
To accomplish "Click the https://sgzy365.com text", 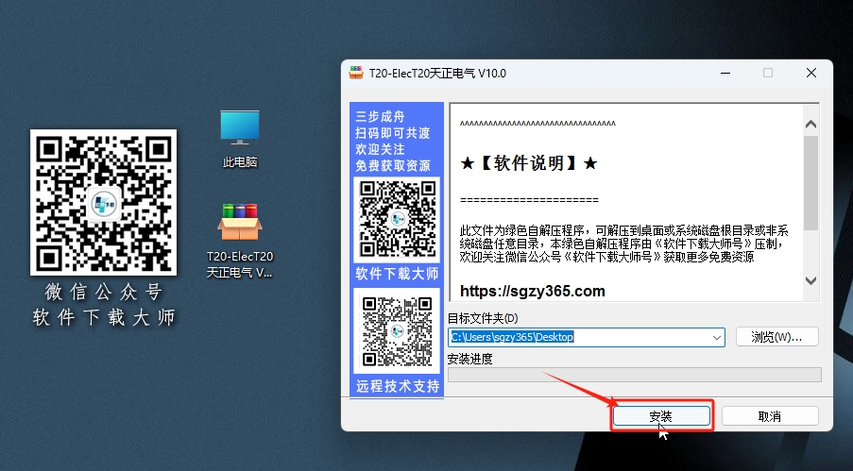I will (532, 291).
